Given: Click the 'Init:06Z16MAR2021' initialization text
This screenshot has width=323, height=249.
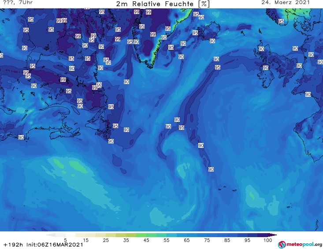Looking at the screenshot, I should (x=55, y=245).
